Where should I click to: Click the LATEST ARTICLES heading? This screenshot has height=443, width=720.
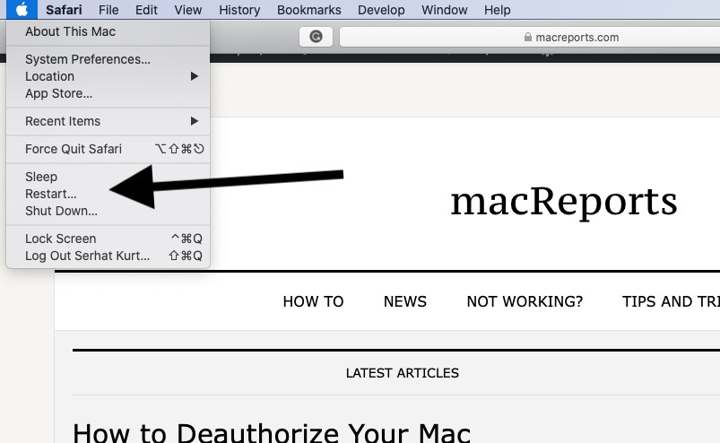[x=403, y=373]
